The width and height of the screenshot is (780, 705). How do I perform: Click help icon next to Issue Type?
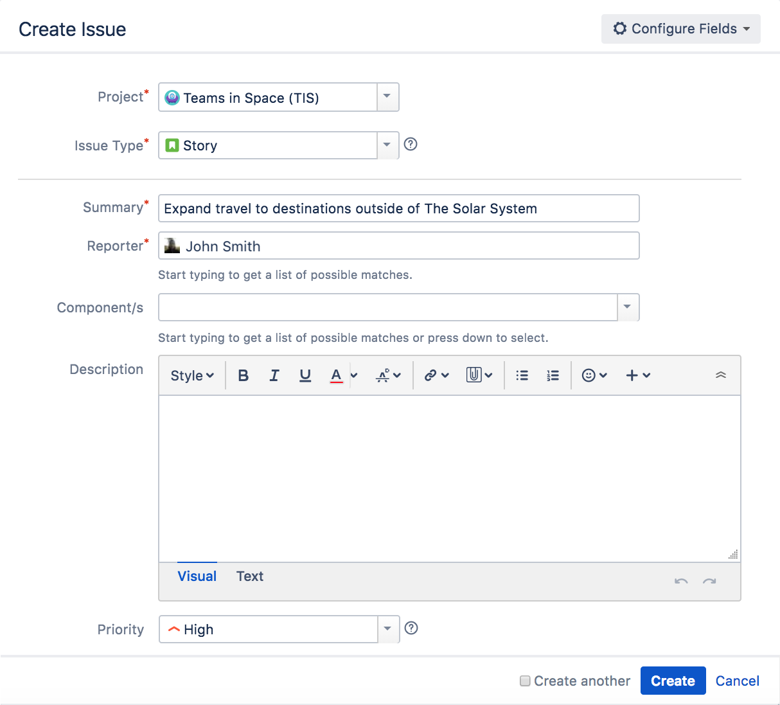coord(411,144)
